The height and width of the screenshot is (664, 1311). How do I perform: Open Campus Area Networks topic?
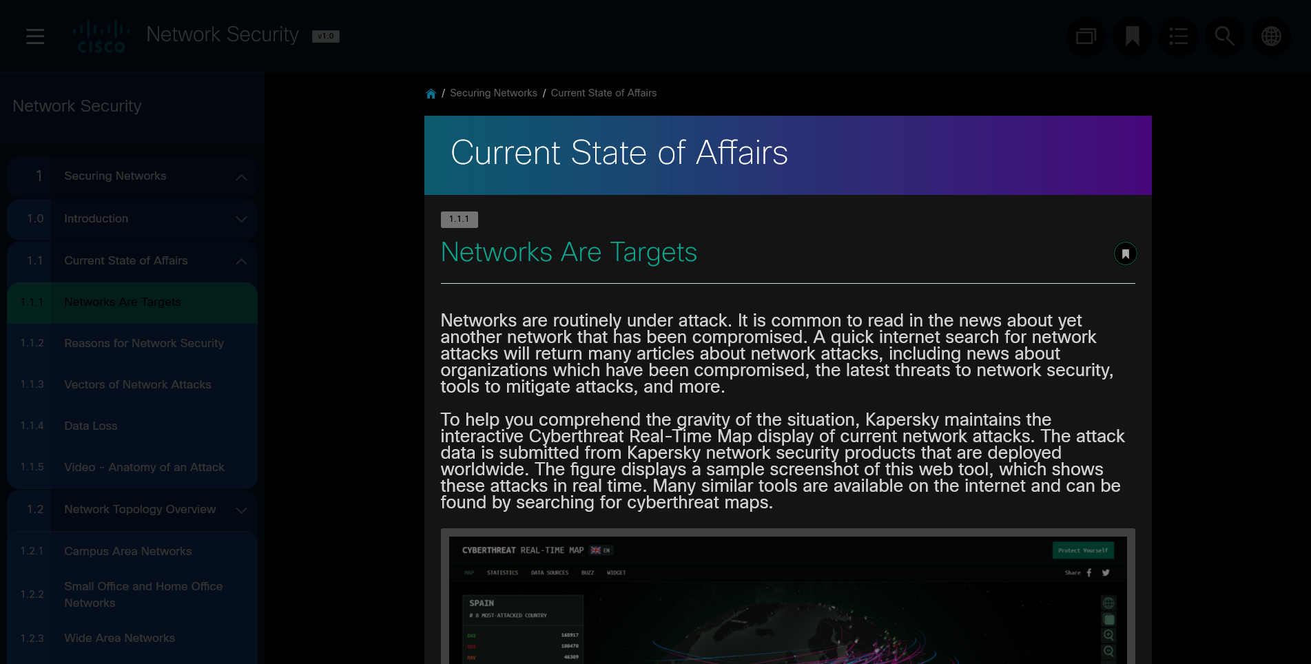point(132,552)
